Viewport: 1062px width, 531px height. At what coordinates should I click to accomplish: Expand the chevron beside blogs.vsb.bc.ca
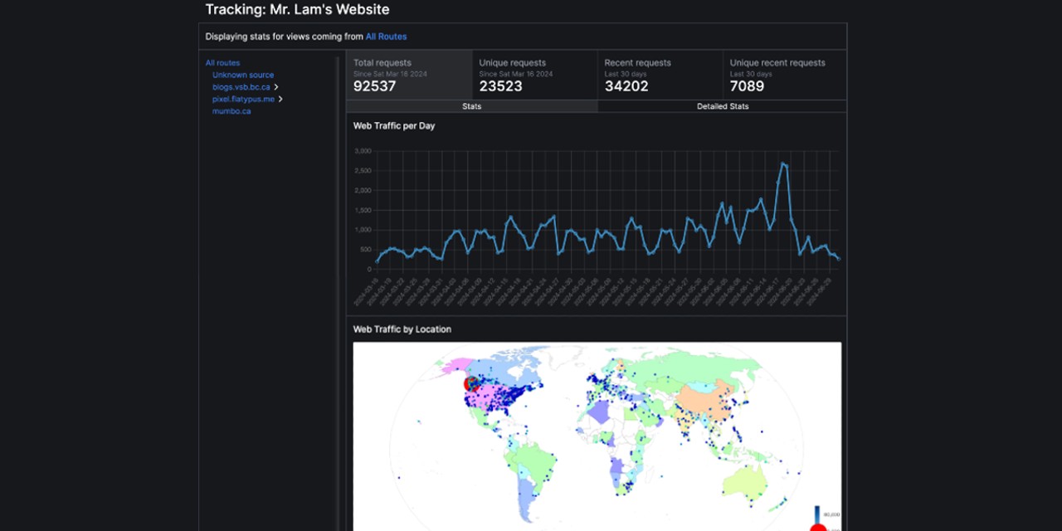coord(276,87)
